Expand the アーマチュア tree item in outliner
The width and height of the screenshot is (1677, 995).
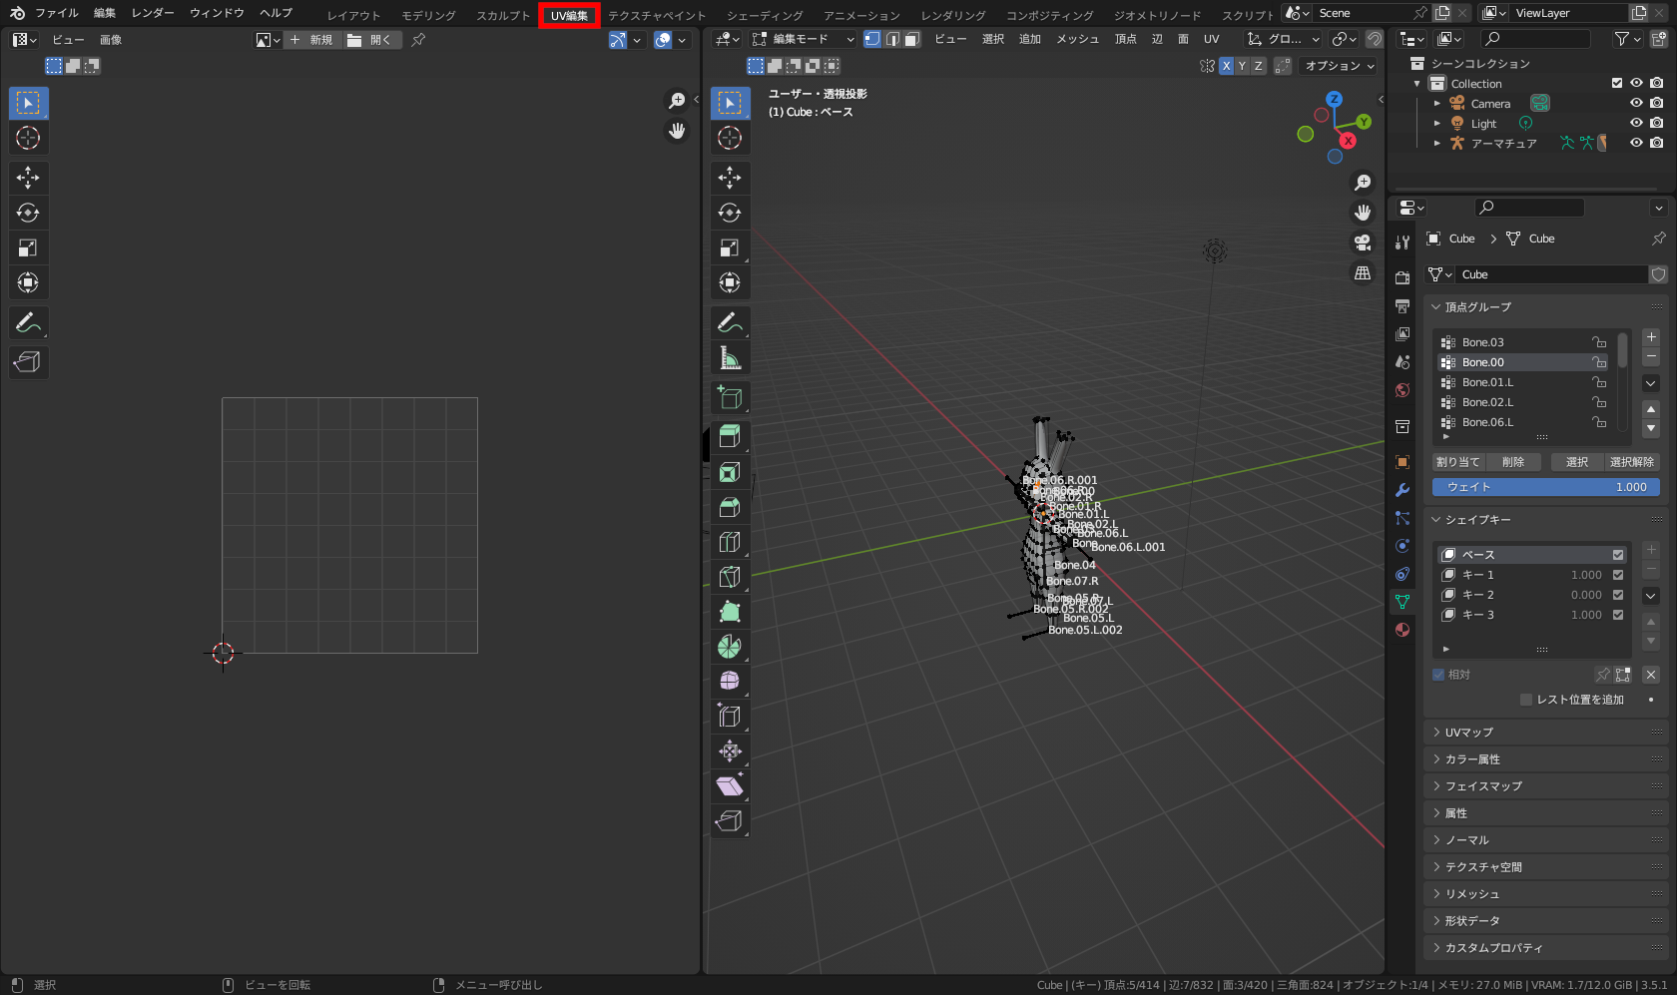(x=1437, y=143)
